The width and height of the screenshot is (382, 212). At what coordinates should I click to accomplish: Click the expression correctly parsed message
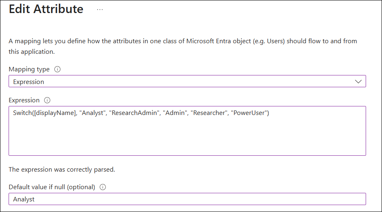[x=62, y=169]
